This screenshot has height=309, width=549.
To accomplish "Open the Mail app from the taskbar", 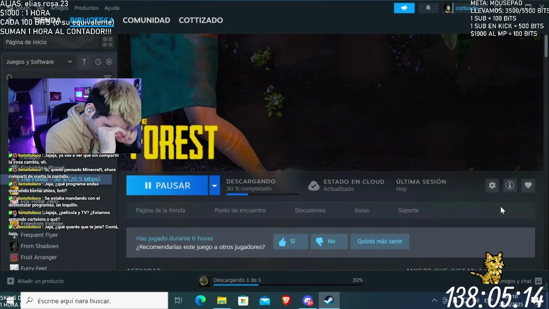I will pos(265,301).
